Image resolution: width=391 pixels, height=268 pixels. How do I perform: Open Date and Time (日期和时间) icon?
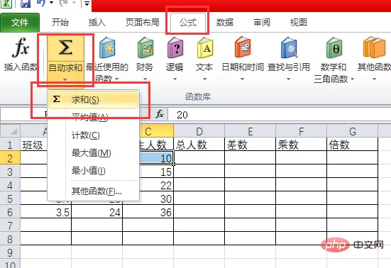[x=243, y=47]
